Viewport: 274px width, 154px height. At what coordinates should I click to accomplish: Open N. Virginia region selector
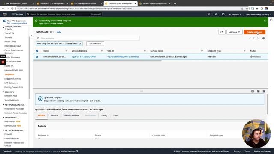click(x=235, y=14)
